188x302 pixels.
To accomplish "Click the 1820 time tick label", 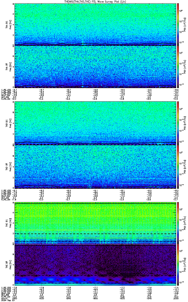I will tap(42, 299).
